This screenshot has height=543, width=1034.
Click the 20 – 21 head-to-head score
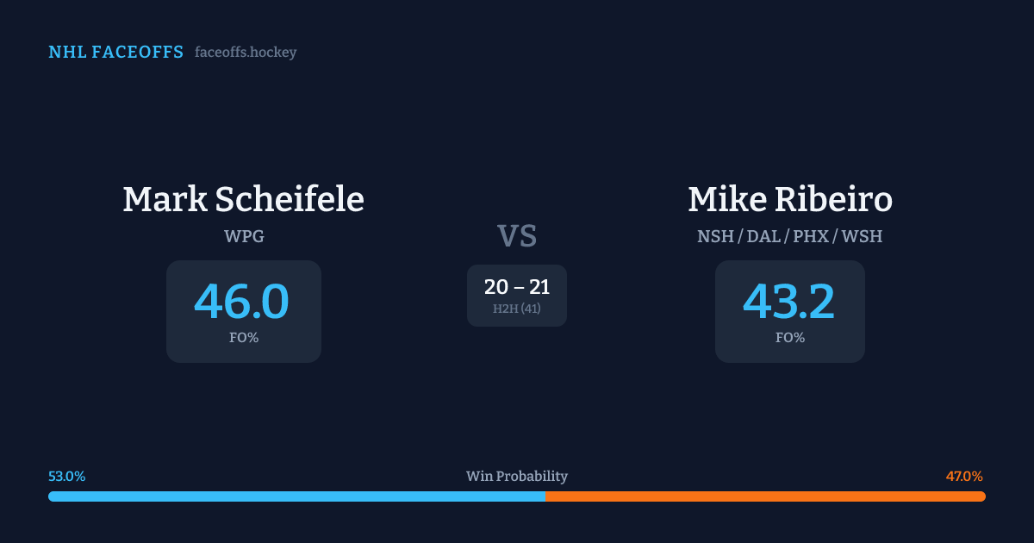pos(517,288)
